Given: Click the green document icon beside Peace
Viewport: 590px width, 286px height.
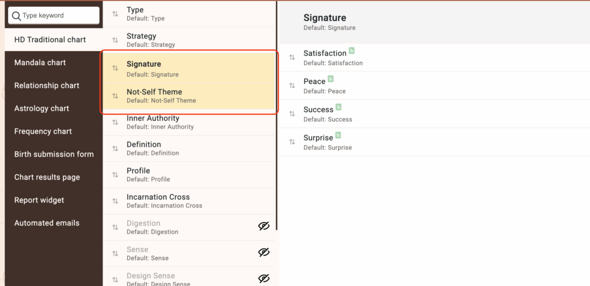Looking at the screenshot, I should tap(331, 79).
